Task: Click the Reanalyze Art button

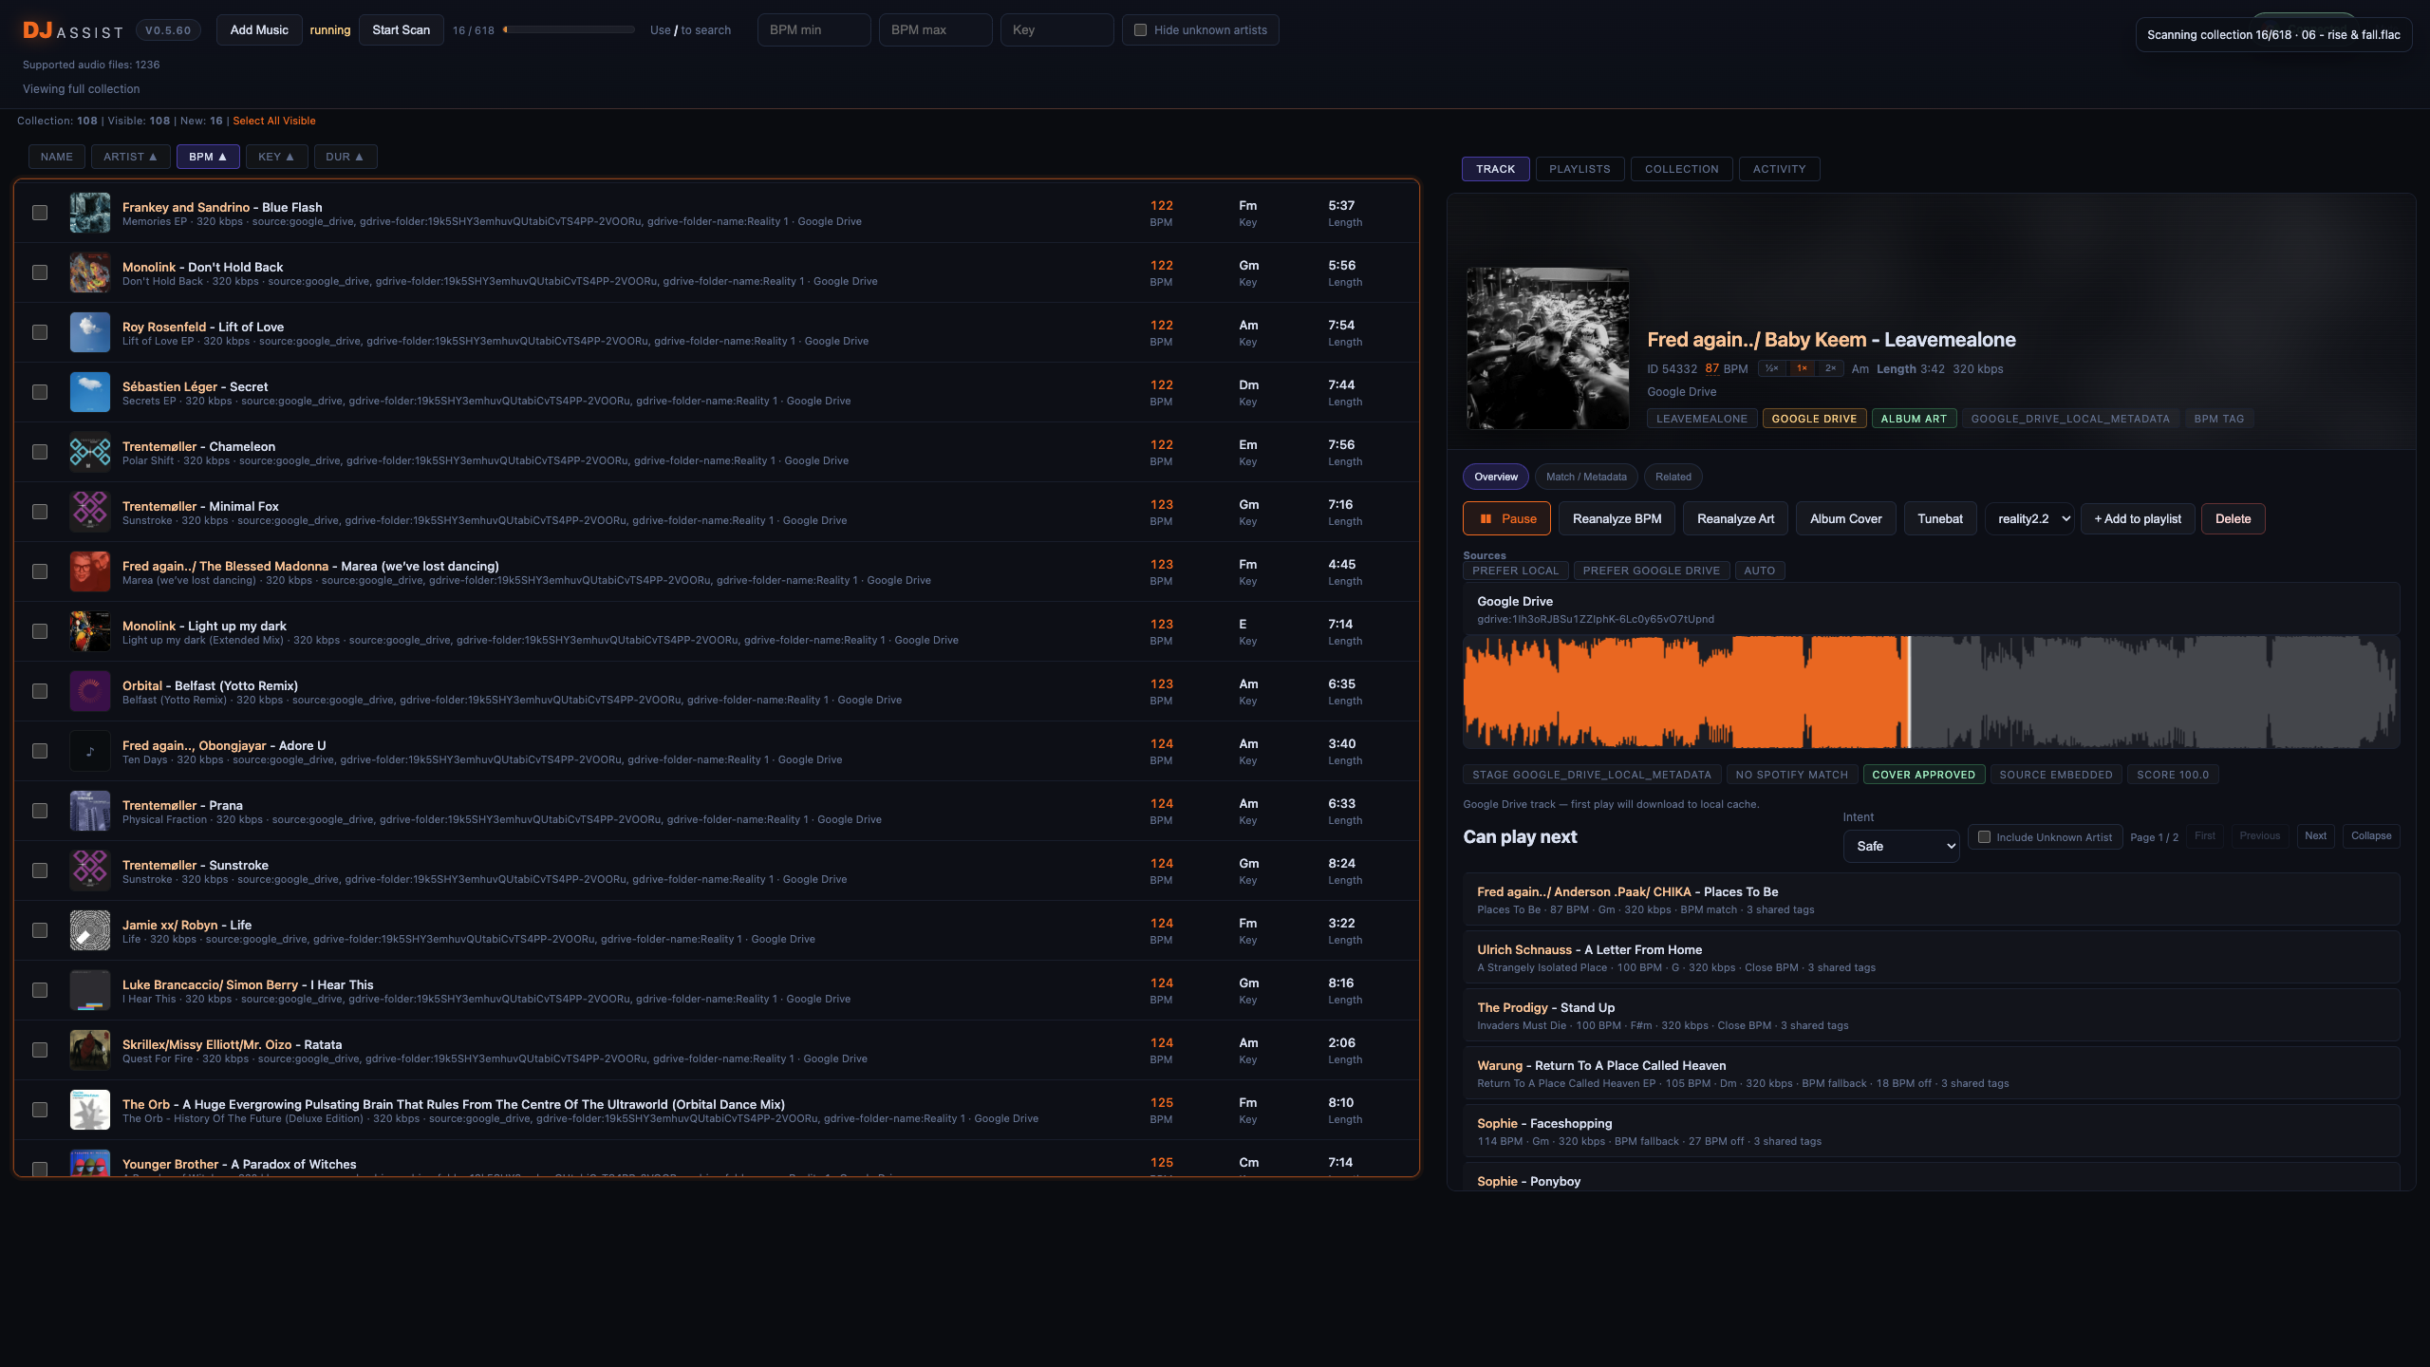Action: pyautogui.click(x=1735, y=519)
